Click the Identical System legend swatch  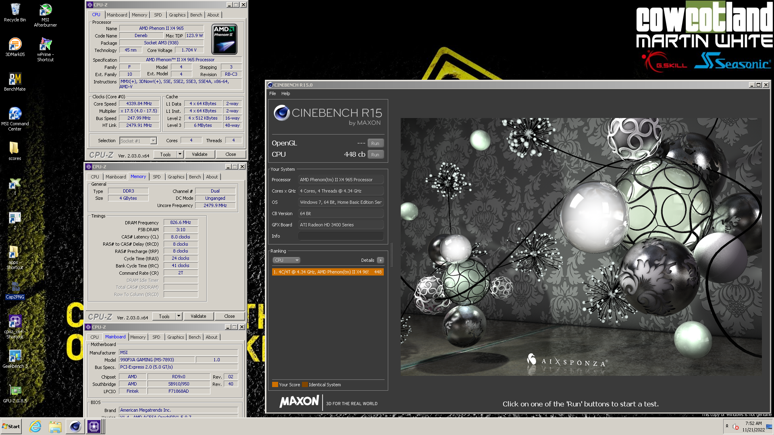pos(305,385)
